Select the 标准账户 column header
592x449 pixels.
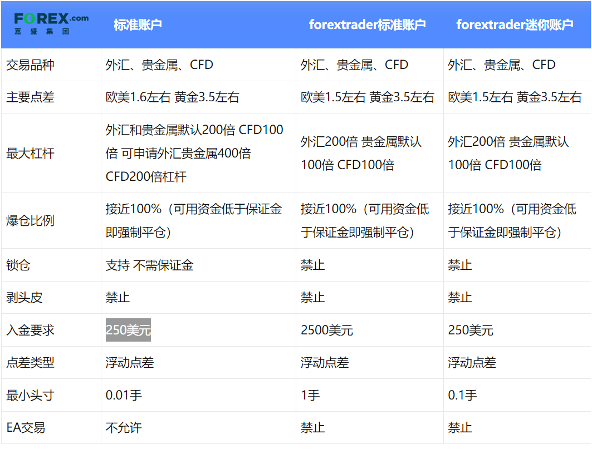(138, 24)
